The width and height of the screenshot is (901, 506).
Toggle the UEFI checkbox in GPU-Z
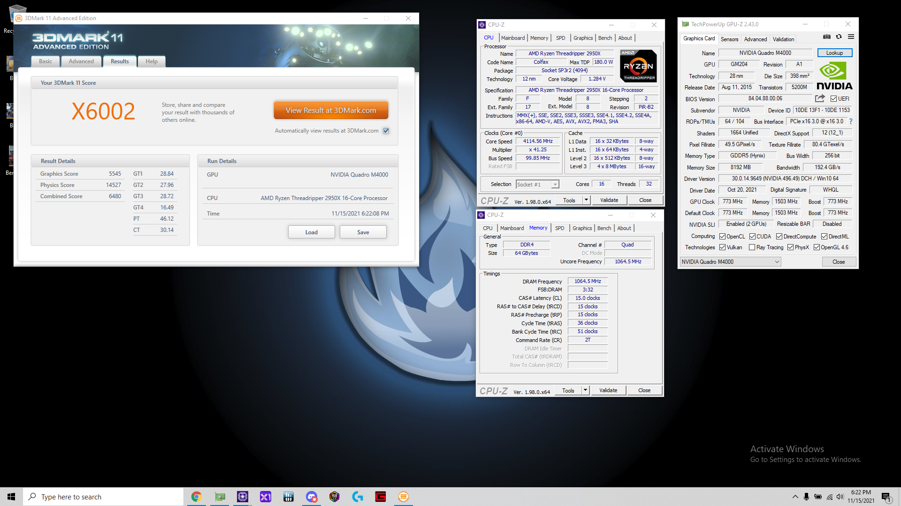pyautogui.click(x=833, y=99)
